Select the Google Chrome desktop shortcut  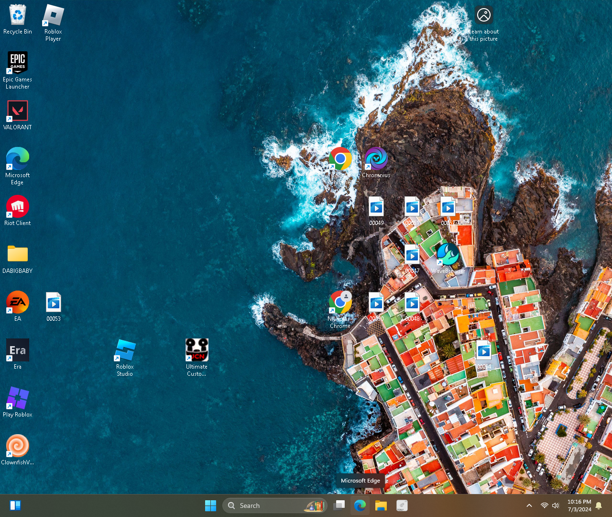pos(340,166)
